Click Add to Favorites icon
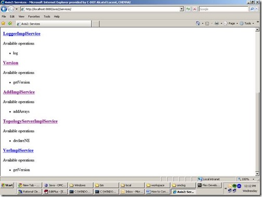262x197 pixels. [x=10, y=23]
